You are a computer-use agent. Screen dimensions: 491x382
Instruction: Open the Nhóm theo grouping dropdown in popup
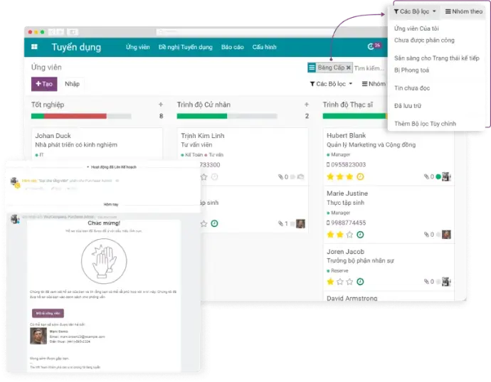point(463,11)
